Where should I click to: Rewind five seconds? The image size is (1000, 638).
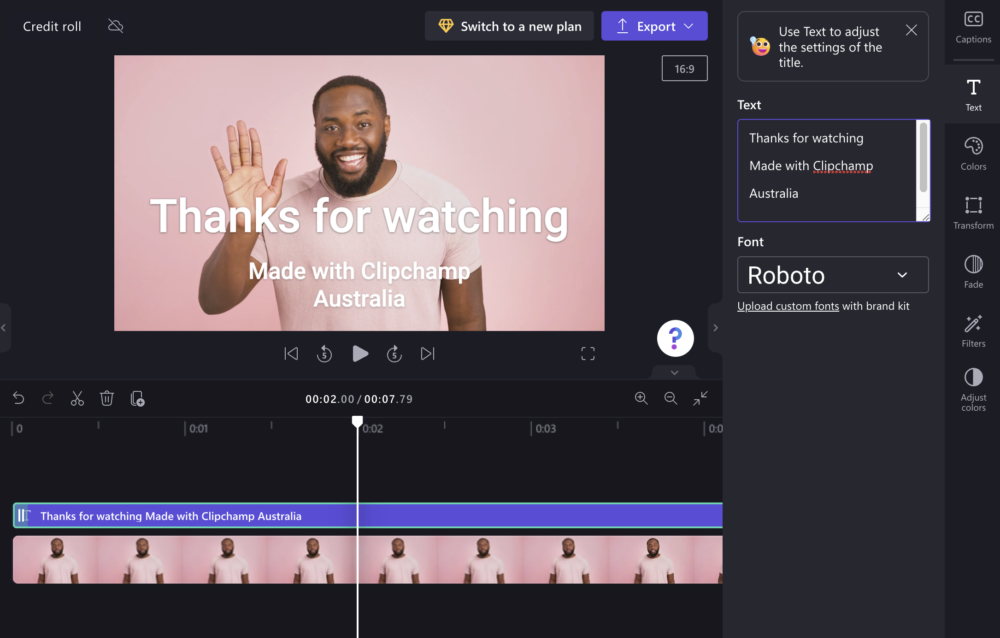[324, 354]
